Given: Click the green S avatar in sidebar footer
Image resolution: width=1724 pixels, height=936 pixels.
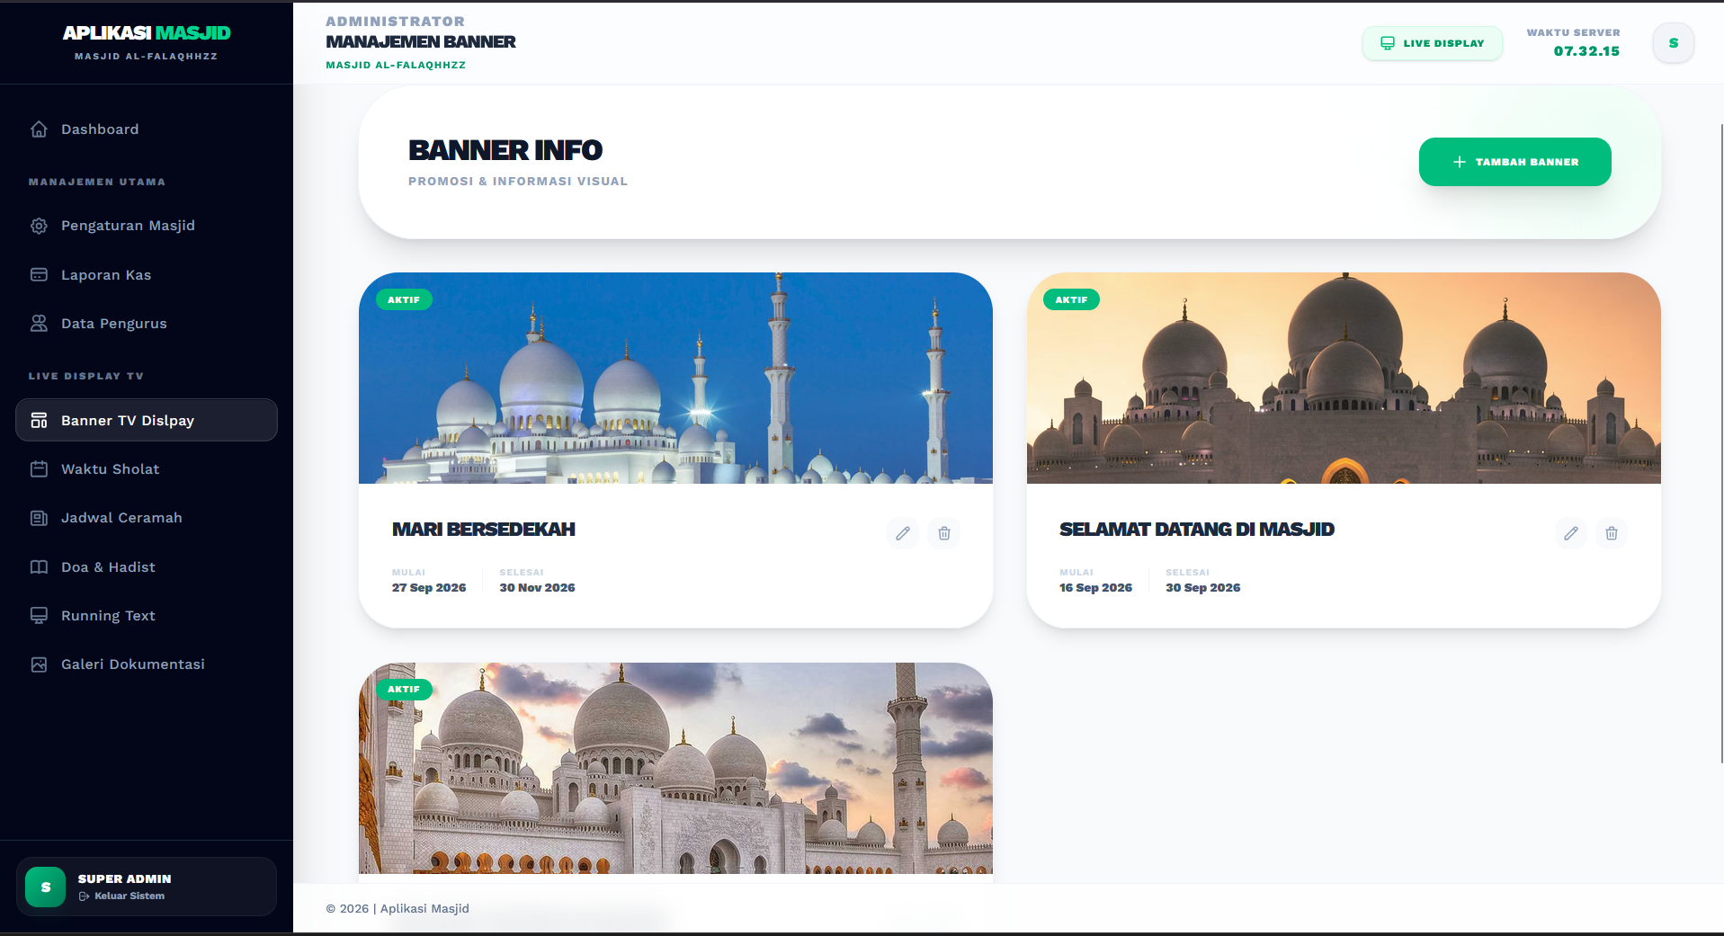Looking at the screenshot, I should click(x=46, y=887).
